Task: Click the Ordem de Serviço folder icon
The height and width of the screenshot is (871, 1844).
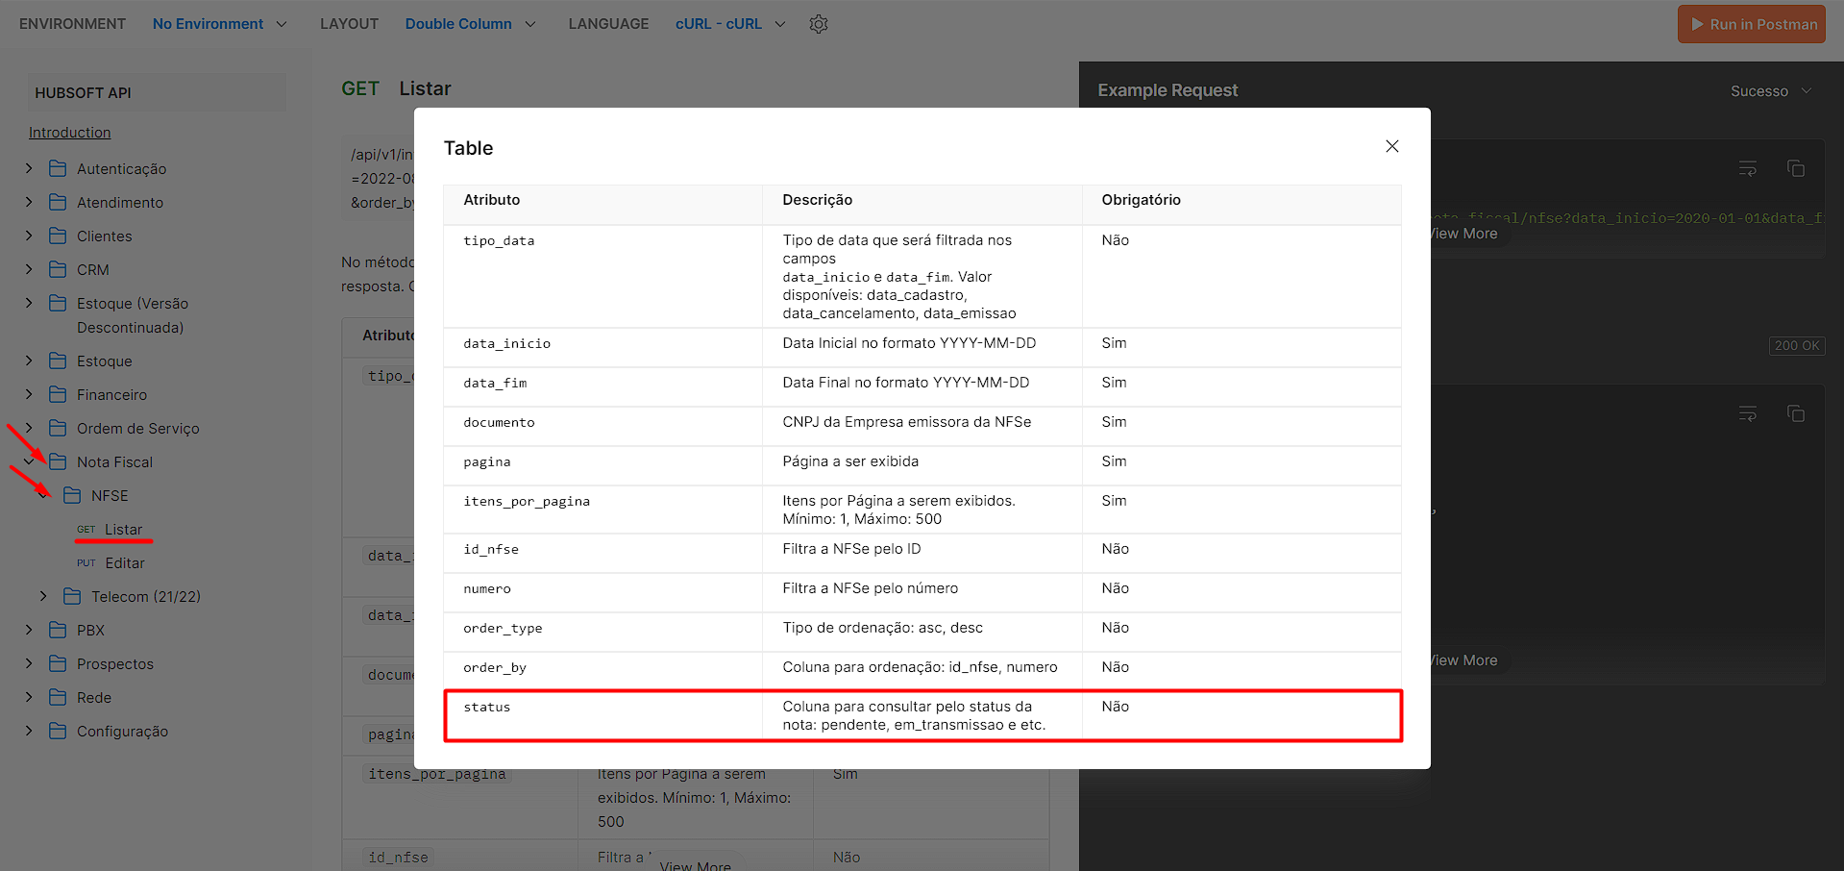Action: [58, 428]
